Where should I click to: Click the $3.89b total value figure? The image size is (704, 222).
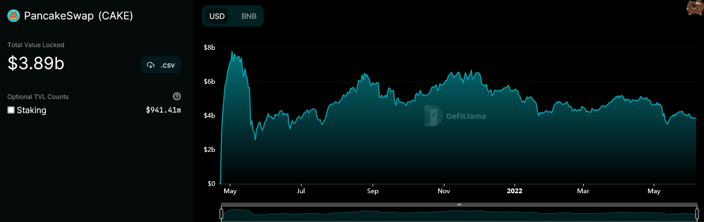coord(36,63)
